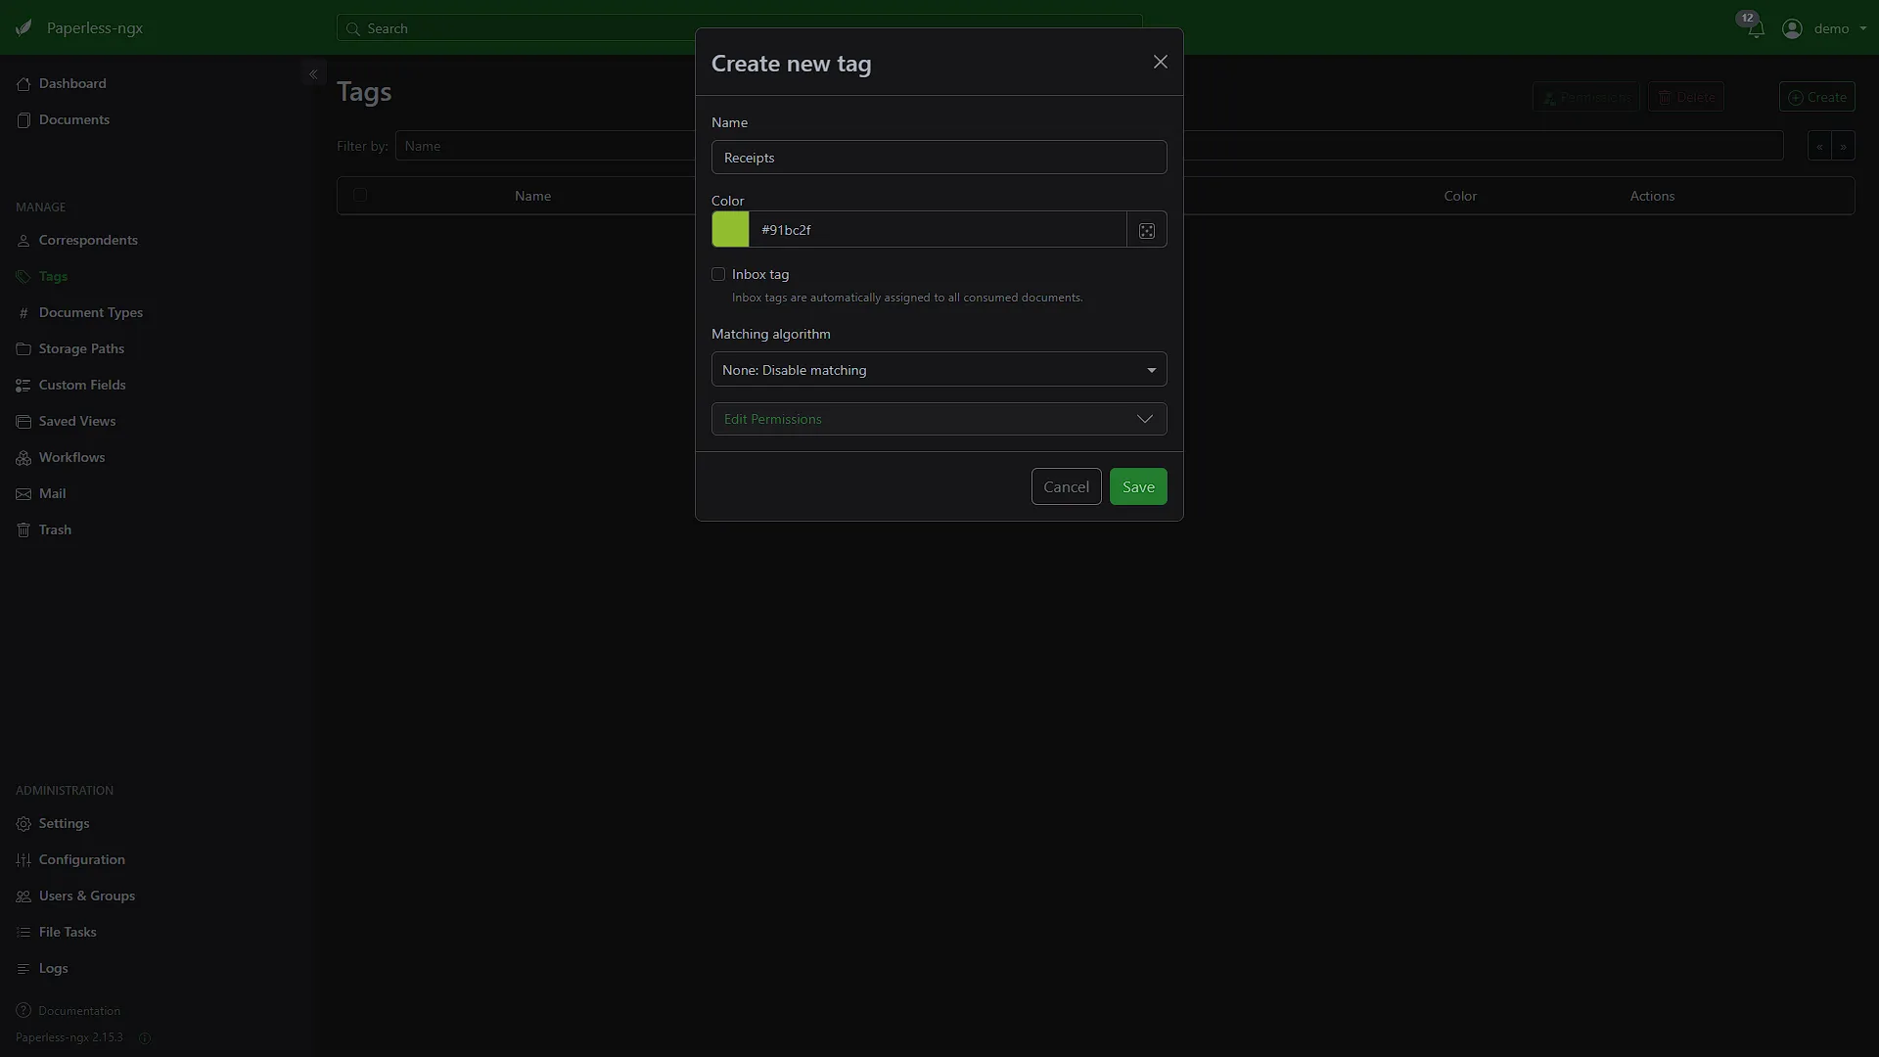Enable the Inbox tag checkbox
The width and height of the screenshot is (1879, 1057).
pos(718,274)
